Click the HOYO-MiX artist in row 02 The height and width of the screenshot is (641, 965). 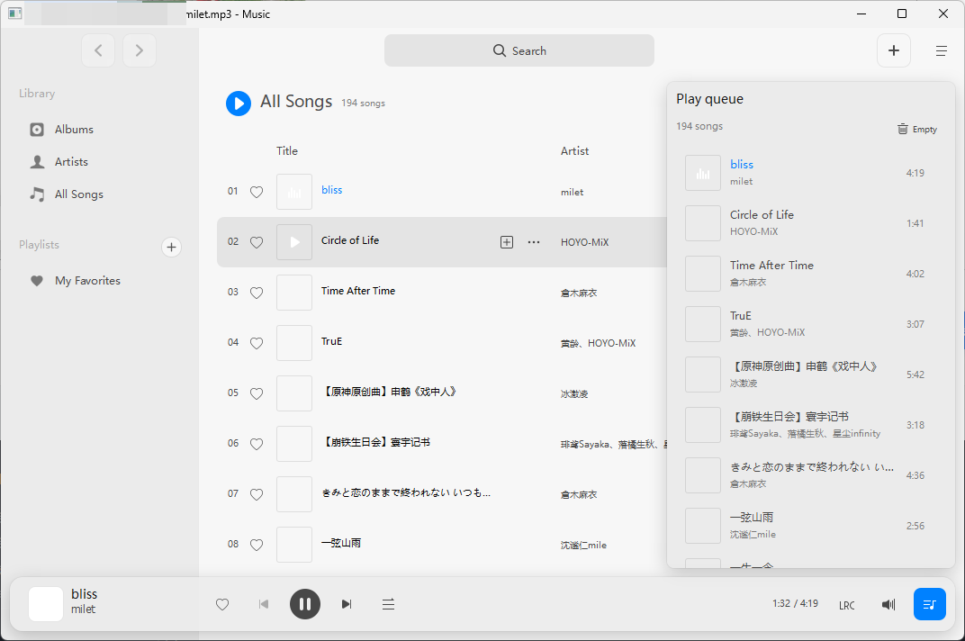[x=584, y=242]
